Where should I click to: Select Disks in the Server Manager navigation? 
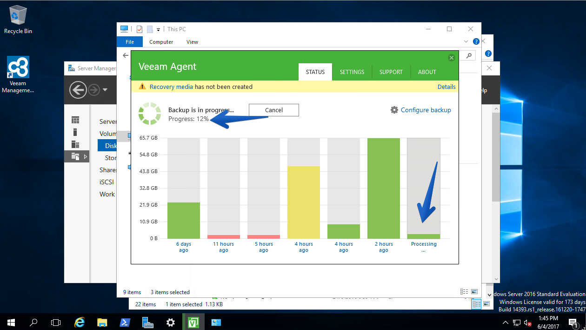pos(107,146)
